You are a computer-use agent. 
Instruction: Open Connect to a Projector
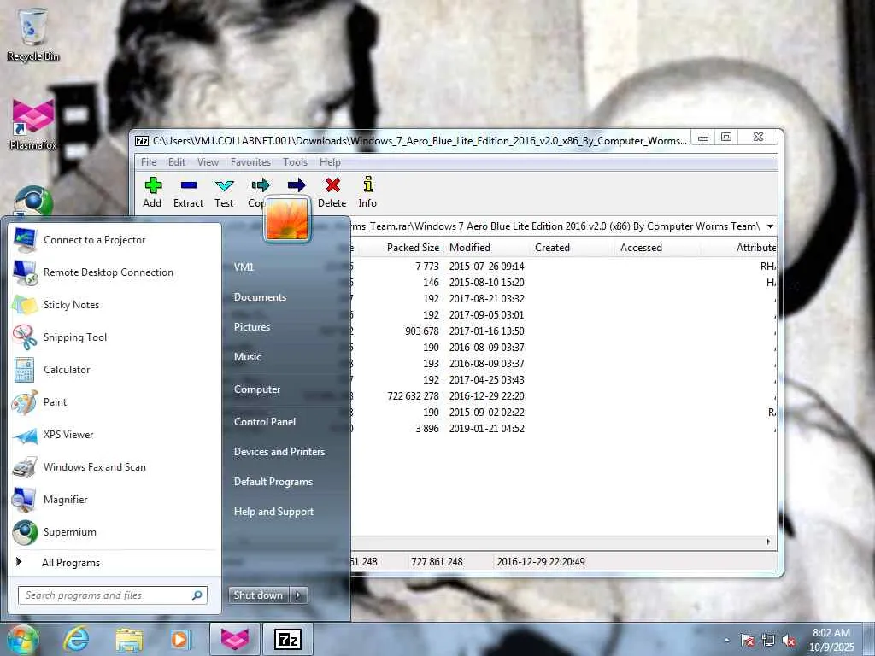pos(115,240)
